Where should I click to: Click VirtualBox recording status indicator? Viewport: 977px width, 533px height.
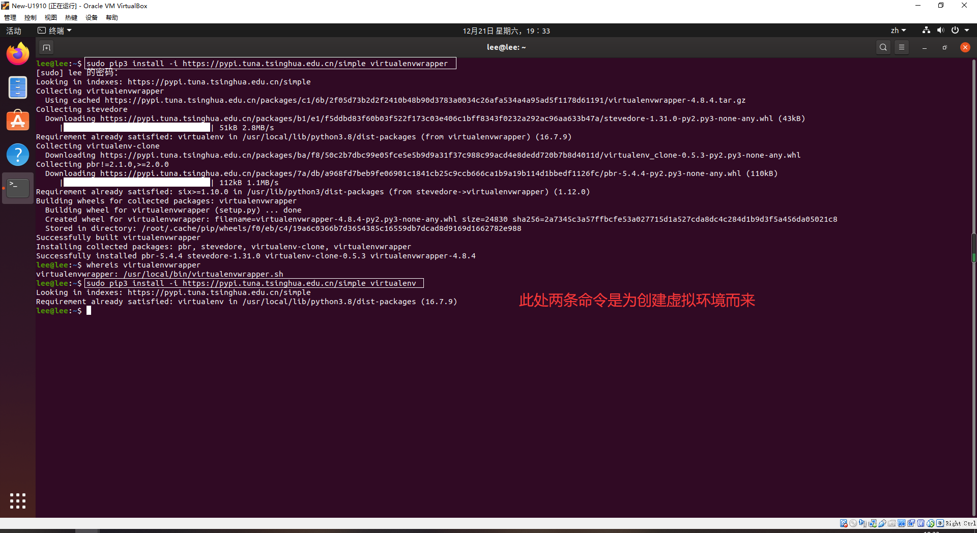(x=911, y=523)
